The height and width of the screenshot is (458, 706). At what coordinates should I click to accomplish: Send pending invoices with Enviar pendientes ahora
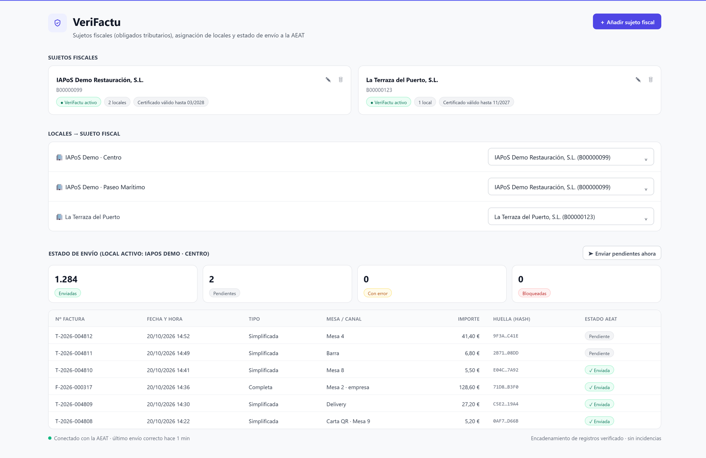tap(622, 253)
